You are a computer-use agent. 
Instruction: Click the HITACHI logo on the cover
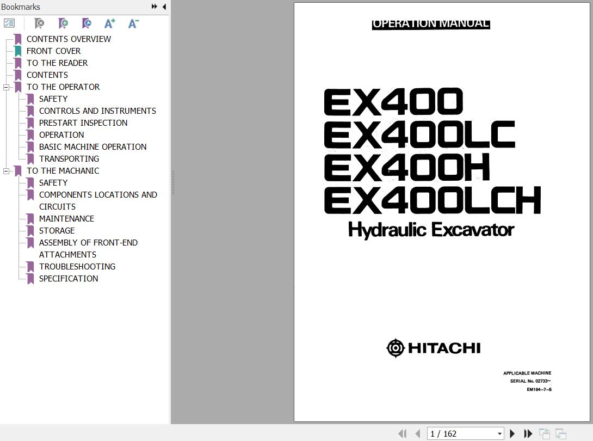[434, 348]
